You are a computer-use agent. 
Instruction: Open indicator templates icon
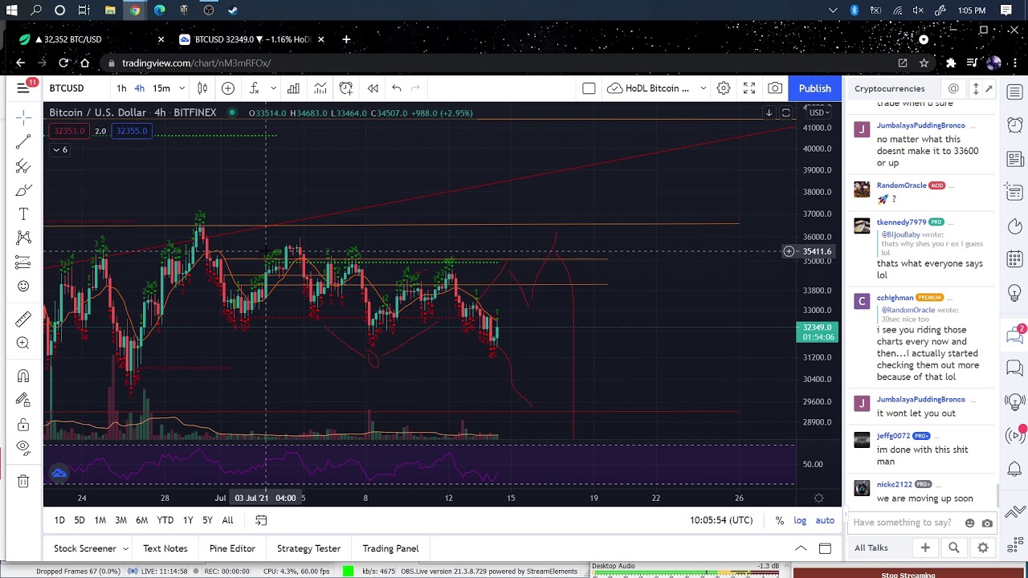[320, 88]
